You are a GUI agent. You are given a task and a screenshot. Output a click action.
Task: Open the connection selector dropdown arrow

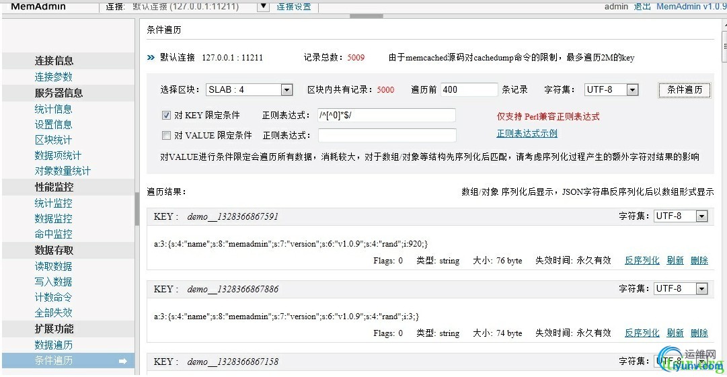pos(263,7)
